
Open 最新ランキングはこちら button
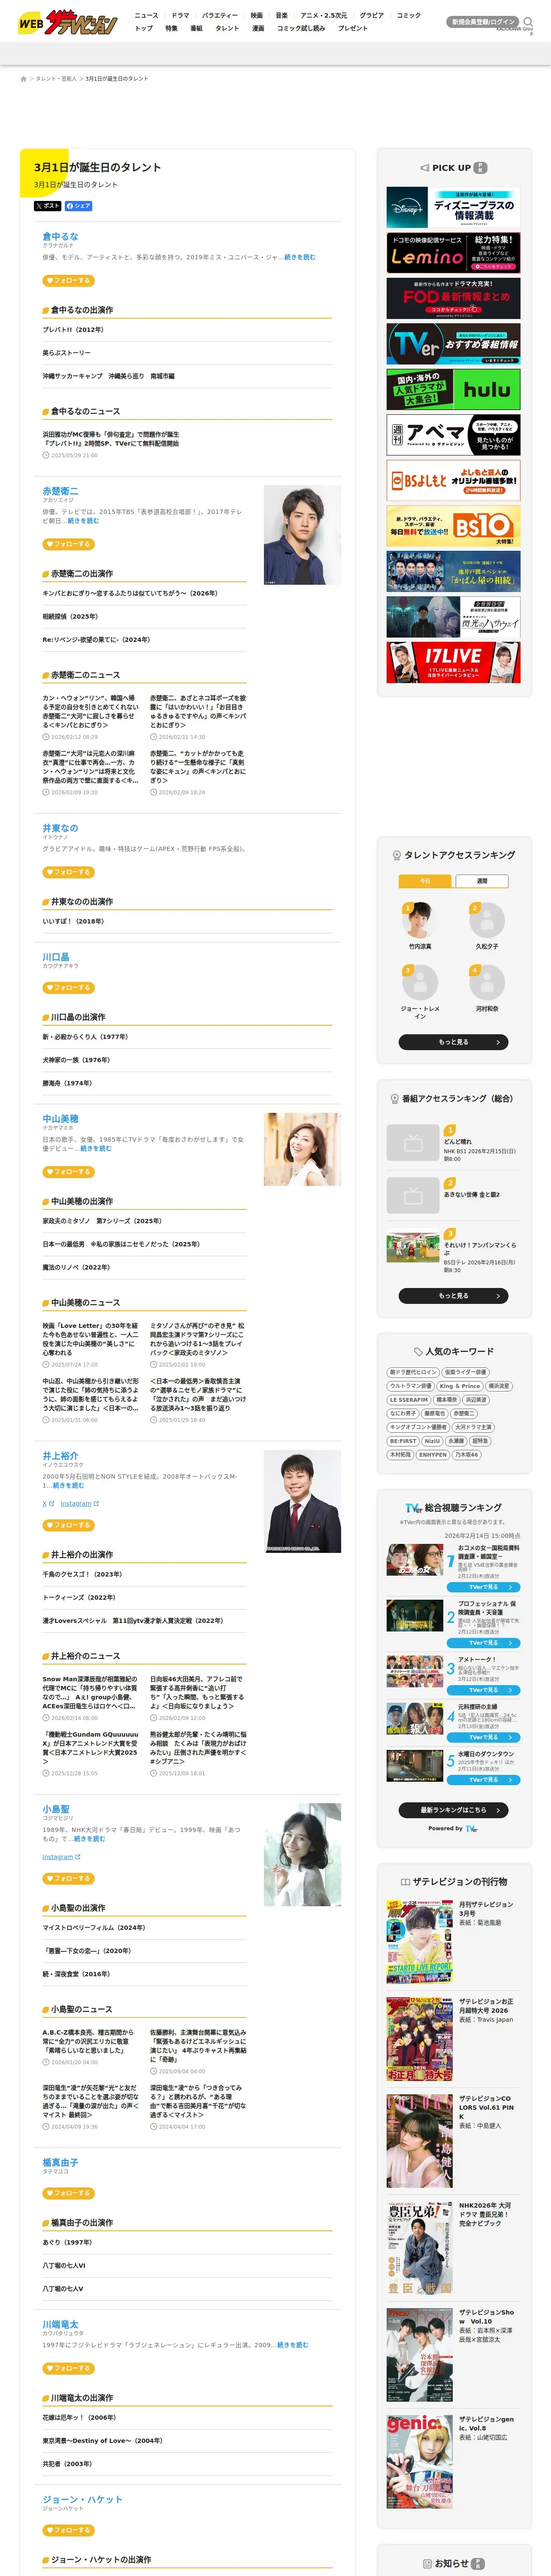(x=453, y=1809)
